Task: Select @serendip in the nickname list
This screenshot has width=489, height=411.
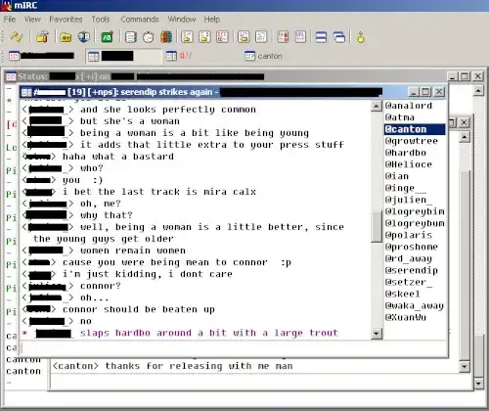Action: pos(412,270)
